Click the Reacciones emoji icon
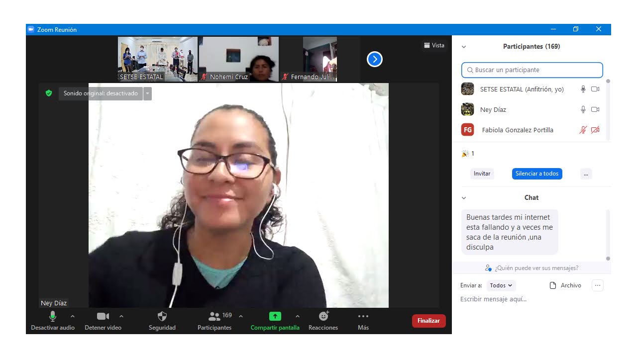Image resolution: width=637 pixels, height=358 pixels. point(323,316)
